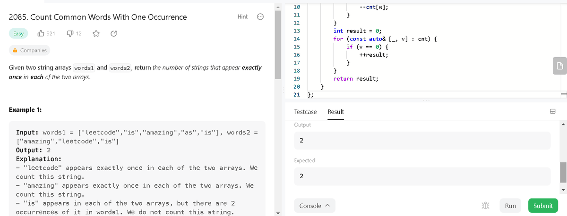
Task: Click the Easy difficulty badge
Action: point(19,33)
